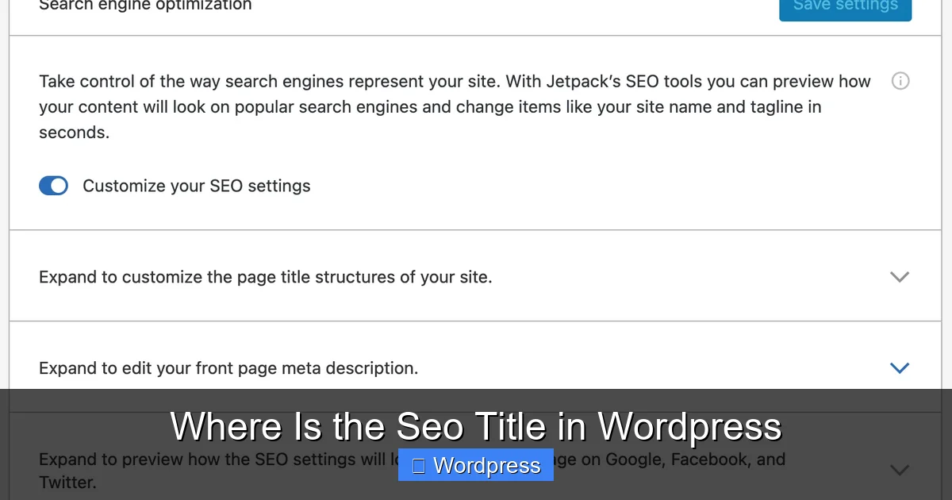Click the info icon beside the SEO description
This screenshot has height=500, width=952.
[900, 81]
